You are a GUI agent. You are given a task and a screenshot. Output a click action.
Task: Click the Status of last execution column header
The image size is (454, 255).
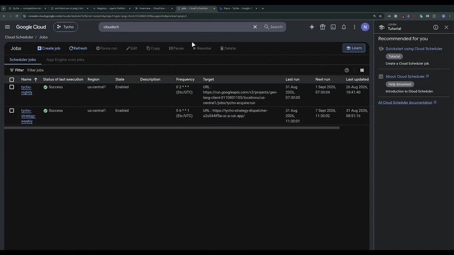tap(63, 79)
